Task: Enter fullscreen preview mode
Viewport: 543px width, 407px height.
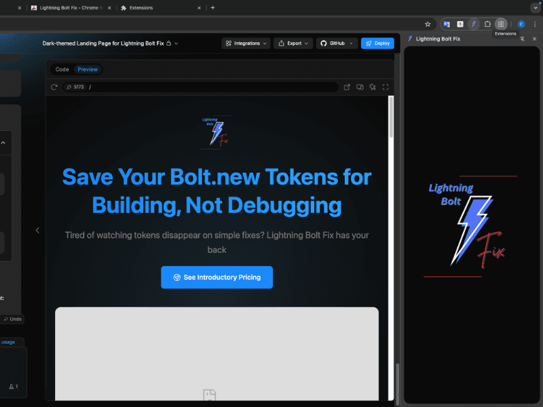Action: click(x=386, y=87)
